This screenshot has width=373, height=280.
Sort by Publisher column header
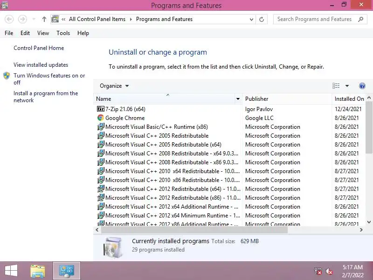click(287, 99)
